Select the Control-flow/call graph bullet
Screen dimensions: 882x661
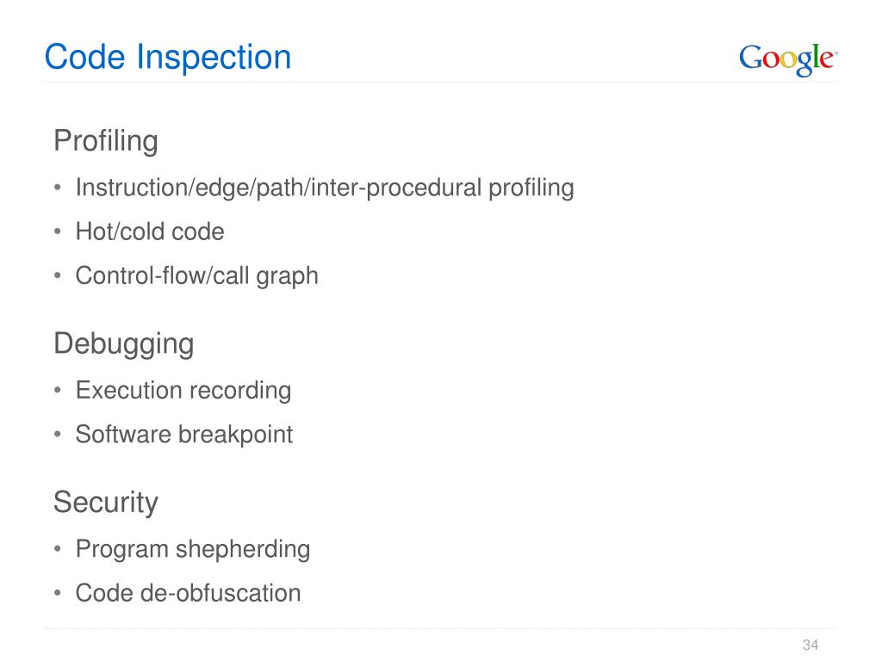point(197,276)
